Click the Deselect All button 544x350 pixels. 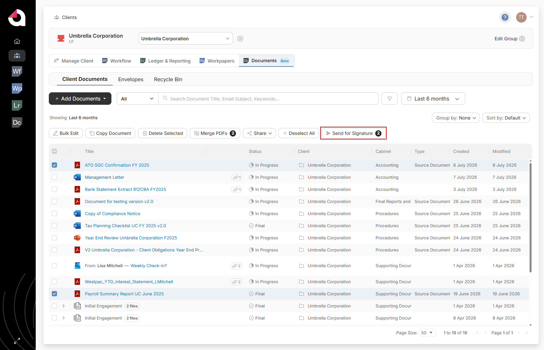pyautogui.click(x=299, y=133)
